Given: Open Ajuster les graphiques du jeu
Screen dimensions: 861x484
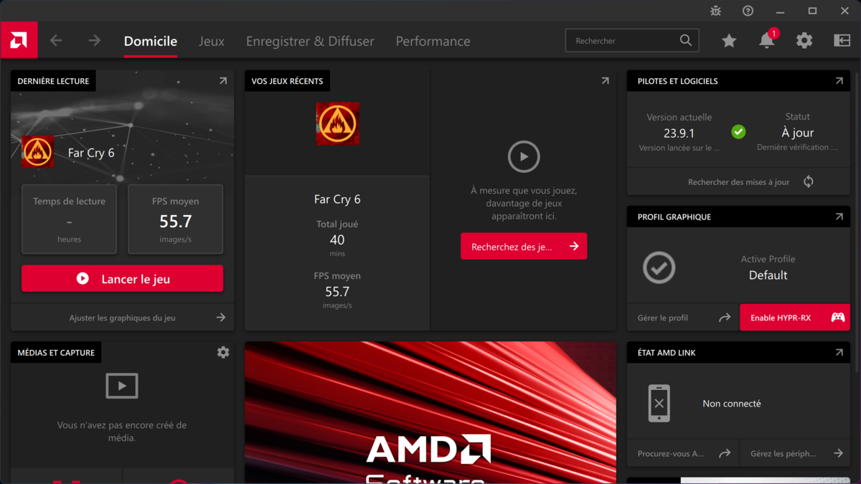Looking at the screenshot, I should click(x=122, y=318).
